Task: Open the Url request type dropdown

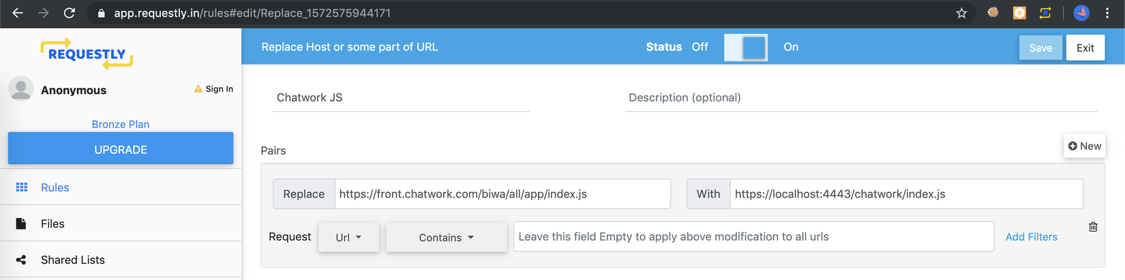Action: (x=348, y=237)
